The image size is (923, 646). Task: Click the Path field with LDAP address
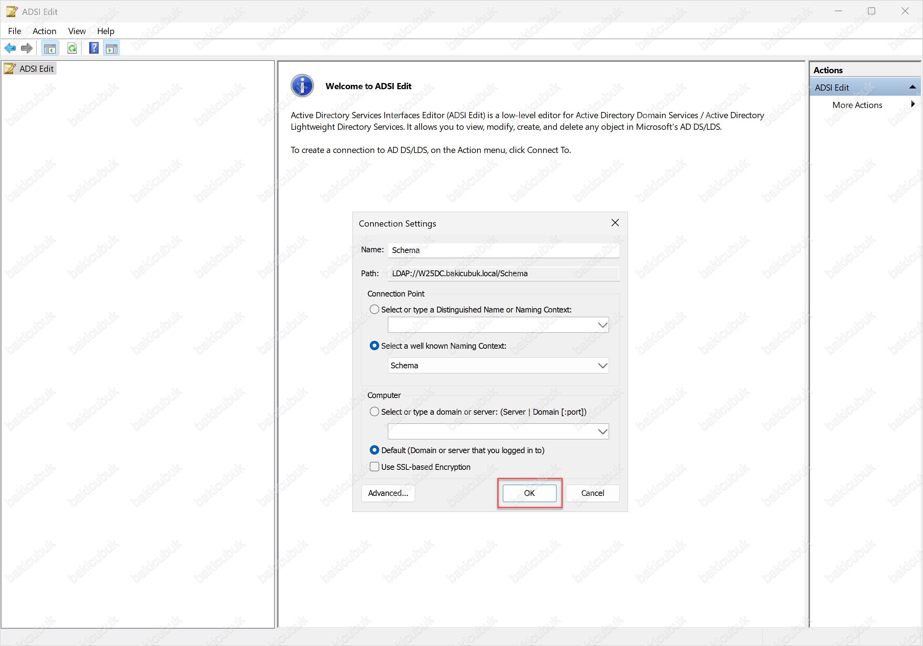503,273
